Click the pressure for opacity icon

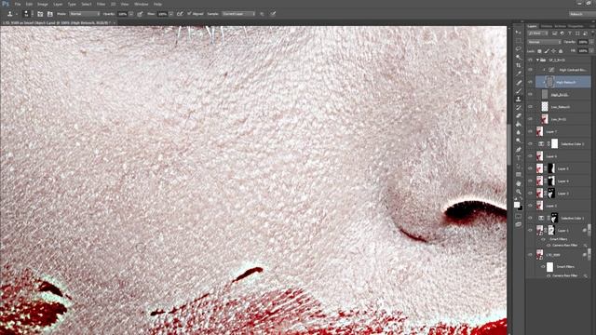pos(140,14)
